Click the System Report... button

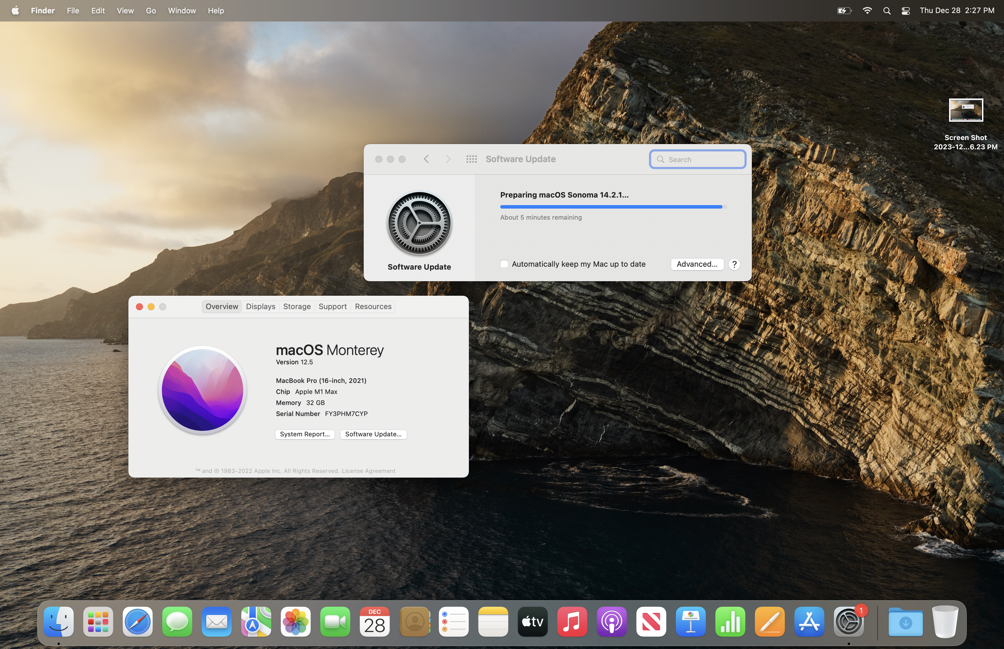coord(305,434)
